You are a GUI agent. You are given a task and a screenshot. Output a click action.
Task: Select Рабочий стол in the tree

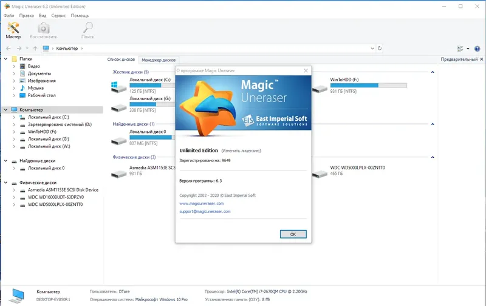point(41,95)
